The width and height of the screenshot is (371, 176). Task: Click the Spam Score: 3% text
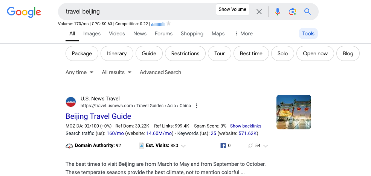(x=210, y=126)
